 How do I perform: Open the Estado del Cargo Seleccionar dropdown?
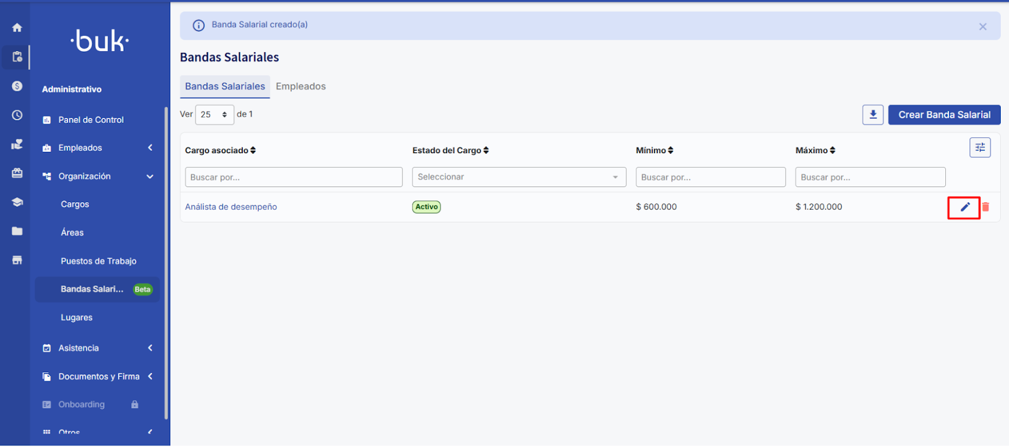click(518, 177)
